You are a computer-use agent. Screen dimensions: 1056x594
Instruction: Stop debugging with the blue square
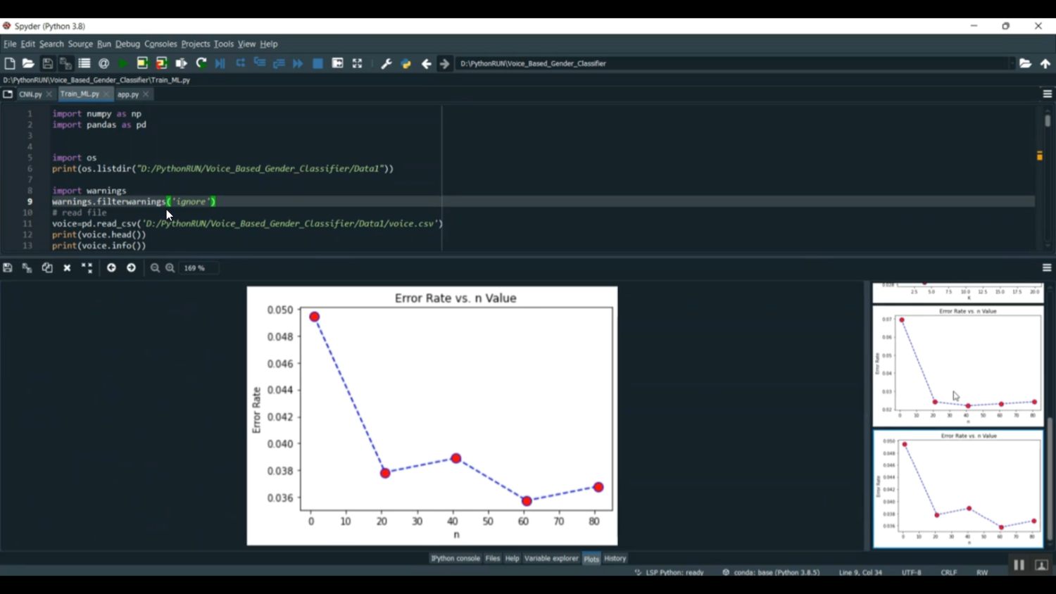click(x=318, y=63)
